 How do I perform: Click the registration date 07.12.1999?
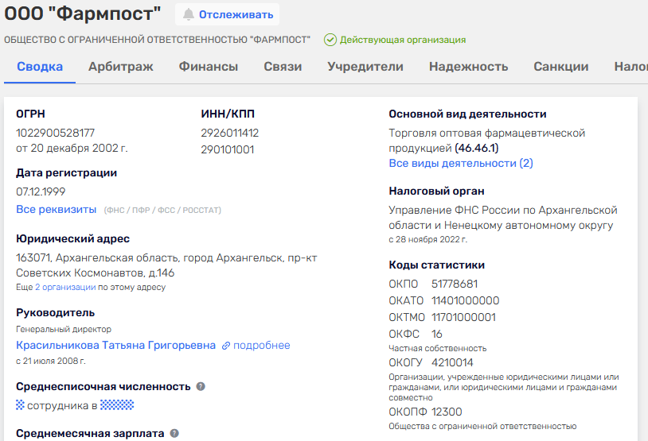[41, 191]
